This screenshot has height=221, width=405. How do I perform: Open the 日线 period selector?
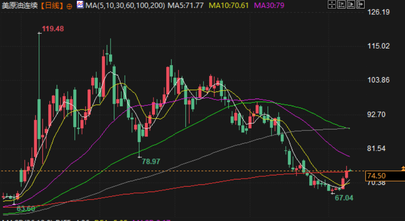[52, 6]
